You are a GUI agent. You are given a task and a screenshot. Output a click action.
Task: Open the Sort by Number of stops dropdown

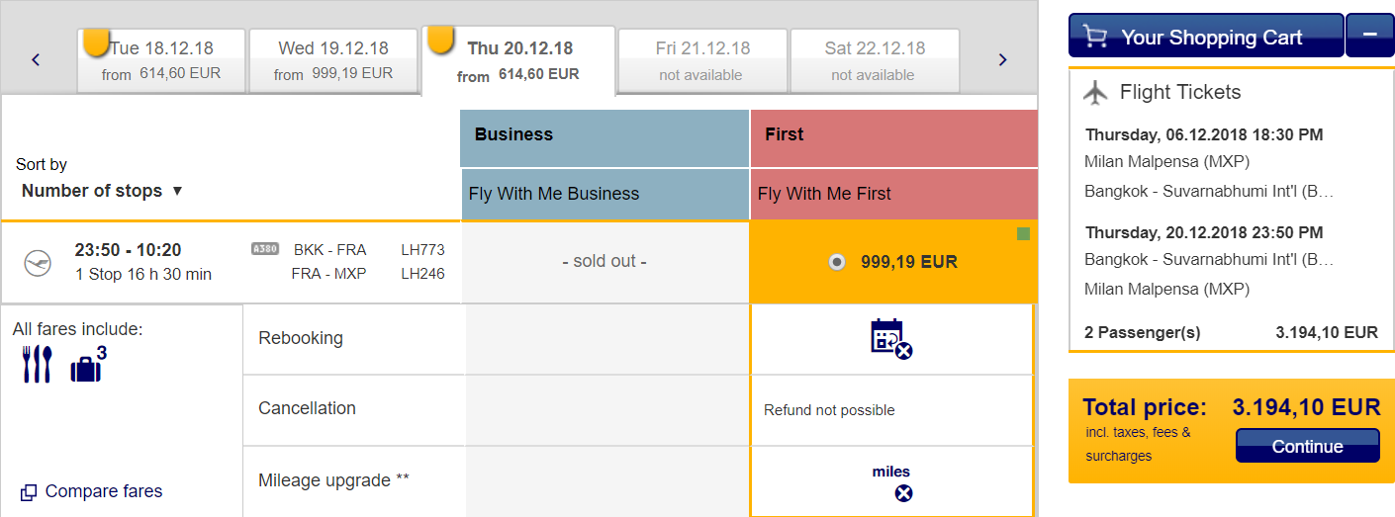(x=102, y=191)
